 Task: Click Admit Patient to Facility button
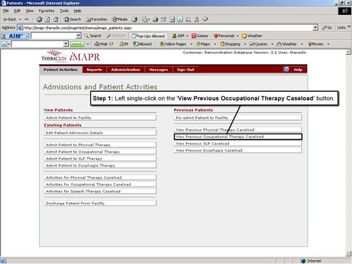tap(100, 118)
